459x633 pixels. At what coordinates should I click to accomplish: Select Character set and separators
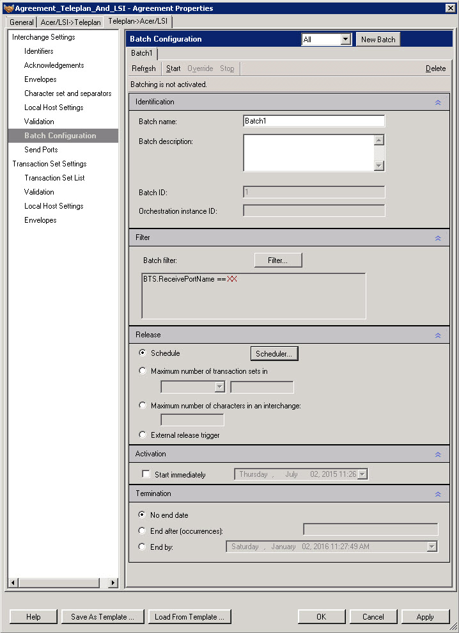[68, 93]
